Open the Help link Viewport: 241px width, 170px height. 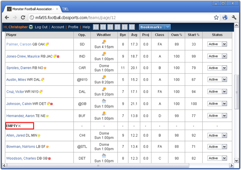point(86,27)
